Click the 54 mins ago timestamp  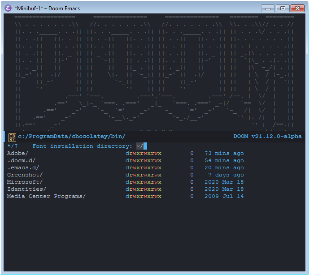tap(224, 160)
